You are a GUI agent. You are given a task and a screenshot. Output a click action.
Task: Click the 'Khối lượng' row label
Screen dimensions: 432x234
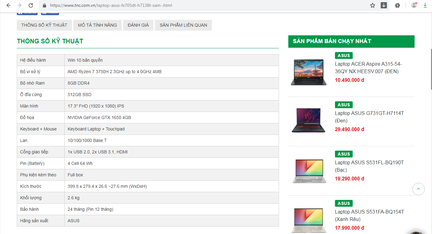coord(31,198)
